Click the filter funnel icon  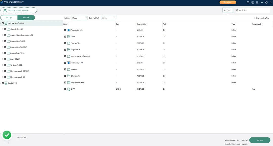click(225, 10)
